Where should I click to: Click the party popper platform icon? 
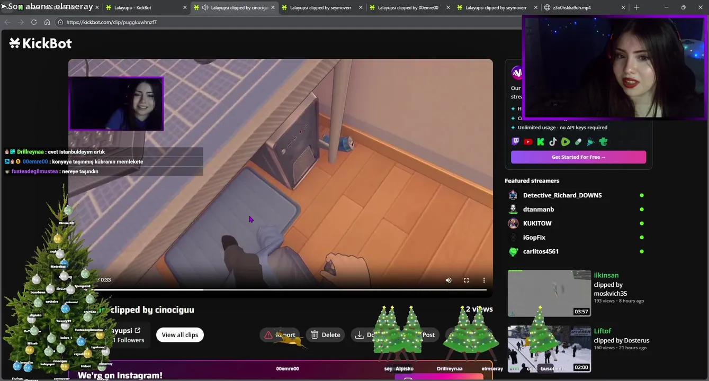(x=590, y=142)
